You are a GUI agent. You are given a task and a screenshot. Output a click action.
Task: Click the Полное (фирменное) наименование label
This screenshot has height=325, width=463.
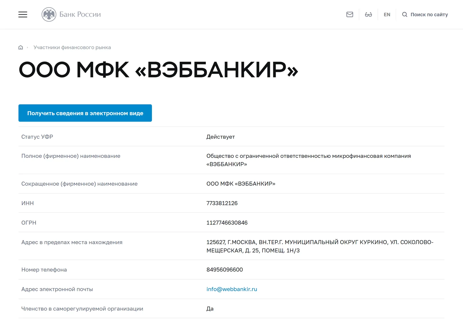coord(71,156)
